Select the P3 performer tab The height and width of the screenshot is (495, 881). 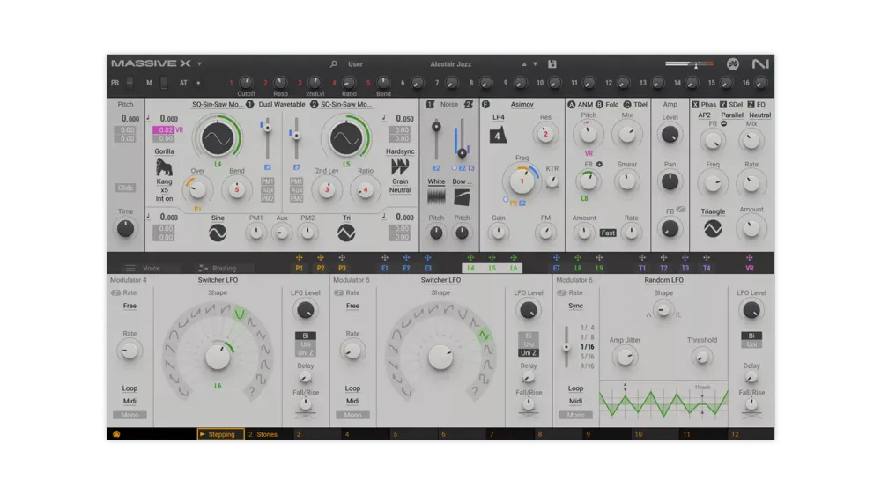[342, 269]
